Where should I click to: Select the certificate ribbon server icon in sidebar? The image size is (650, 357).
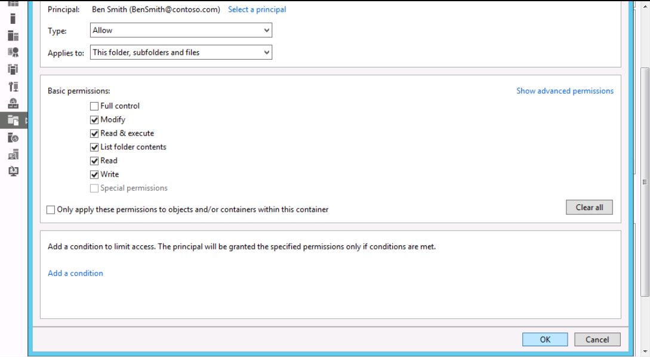[13, 53]
